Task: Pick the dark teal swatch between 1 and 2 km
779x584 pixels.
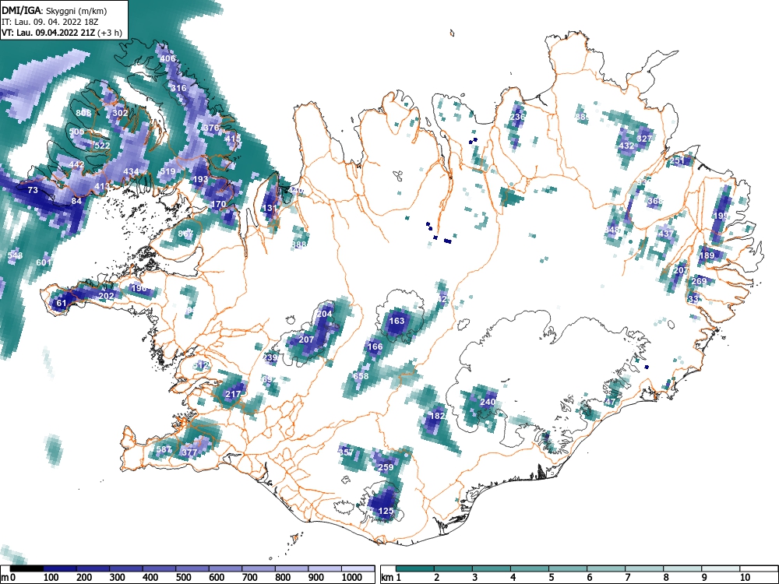Action: [x=415, y=568]
